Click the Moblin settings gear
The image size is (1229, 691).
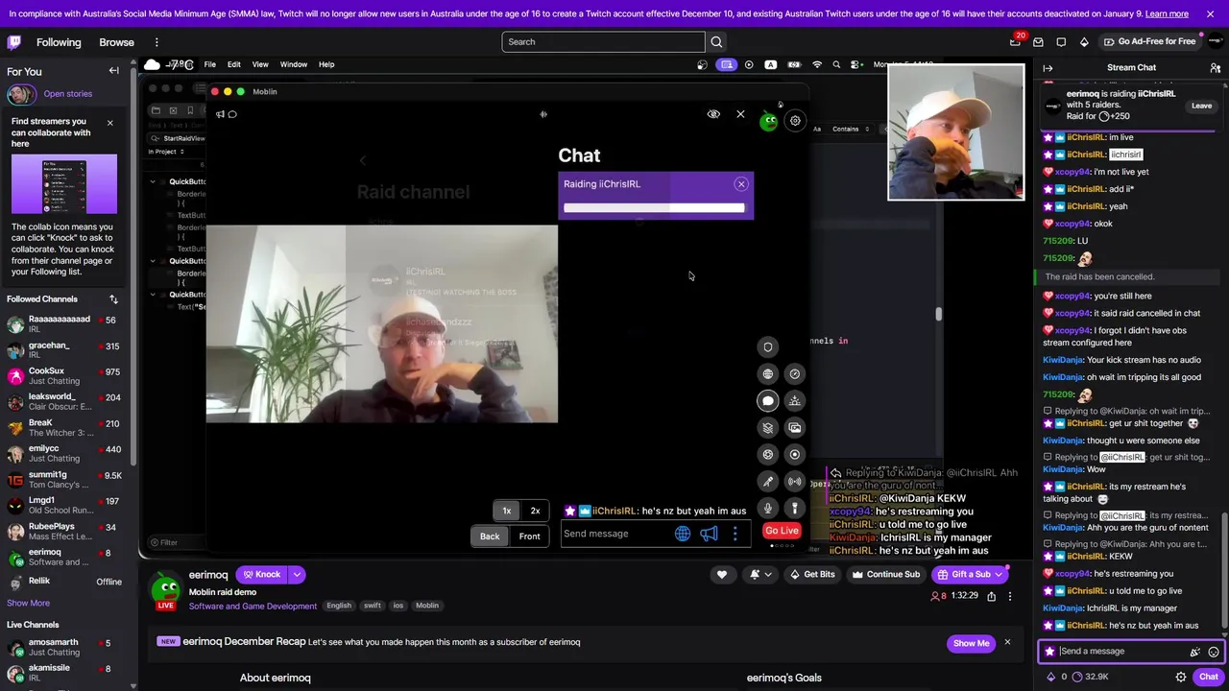click(795, 121)
